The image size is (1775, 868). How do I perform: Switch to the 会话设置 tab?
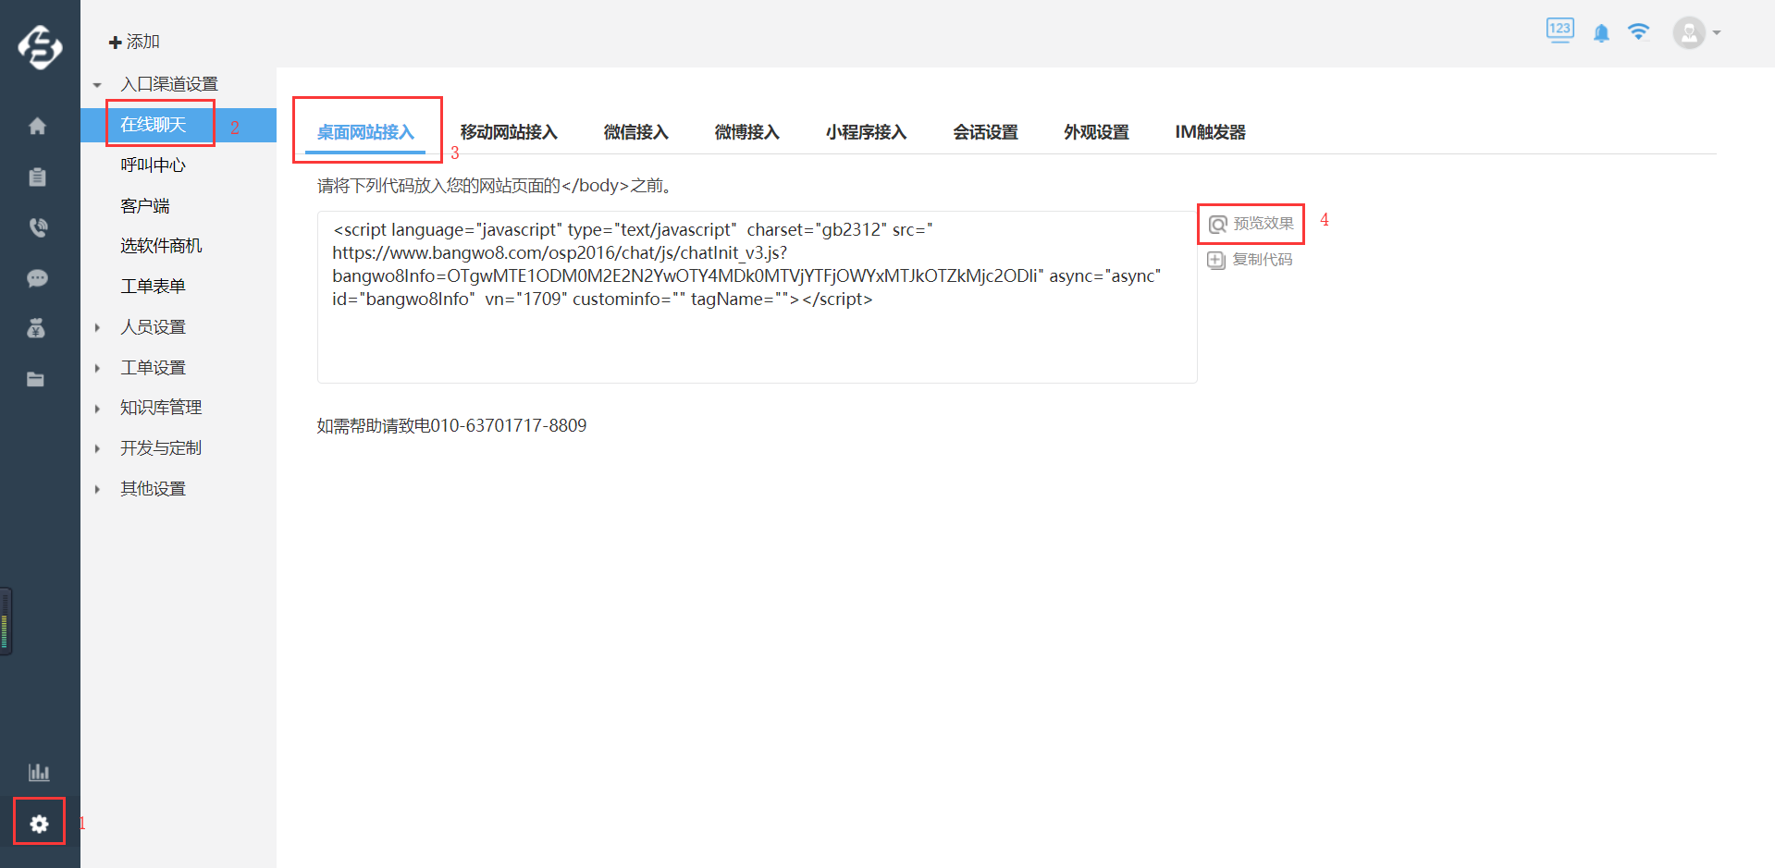coord(985,132)
